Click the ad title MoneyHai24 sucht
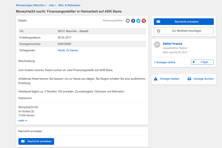This screenshot has height=148, width=222. point(69,12)
